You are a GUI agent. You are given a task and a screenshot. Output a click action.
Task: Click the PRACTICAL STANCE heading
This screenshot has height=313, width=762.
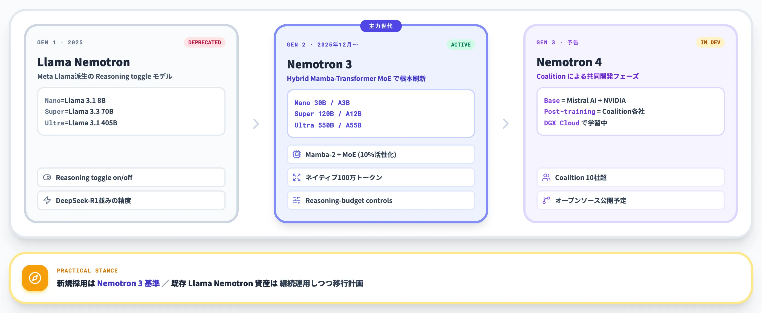coord(87,270)
